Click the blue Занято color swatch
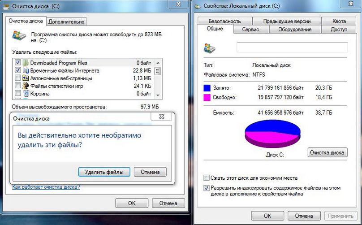The height and width of the screenshot is (225, 362). 207,88
